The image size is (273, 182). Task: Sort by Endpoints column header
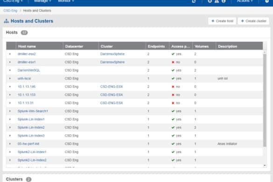(157, 47)
